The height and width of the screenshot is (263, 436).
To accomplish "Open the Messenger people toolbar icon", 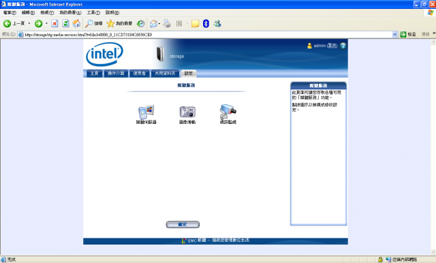I will (x=217, y=24).
